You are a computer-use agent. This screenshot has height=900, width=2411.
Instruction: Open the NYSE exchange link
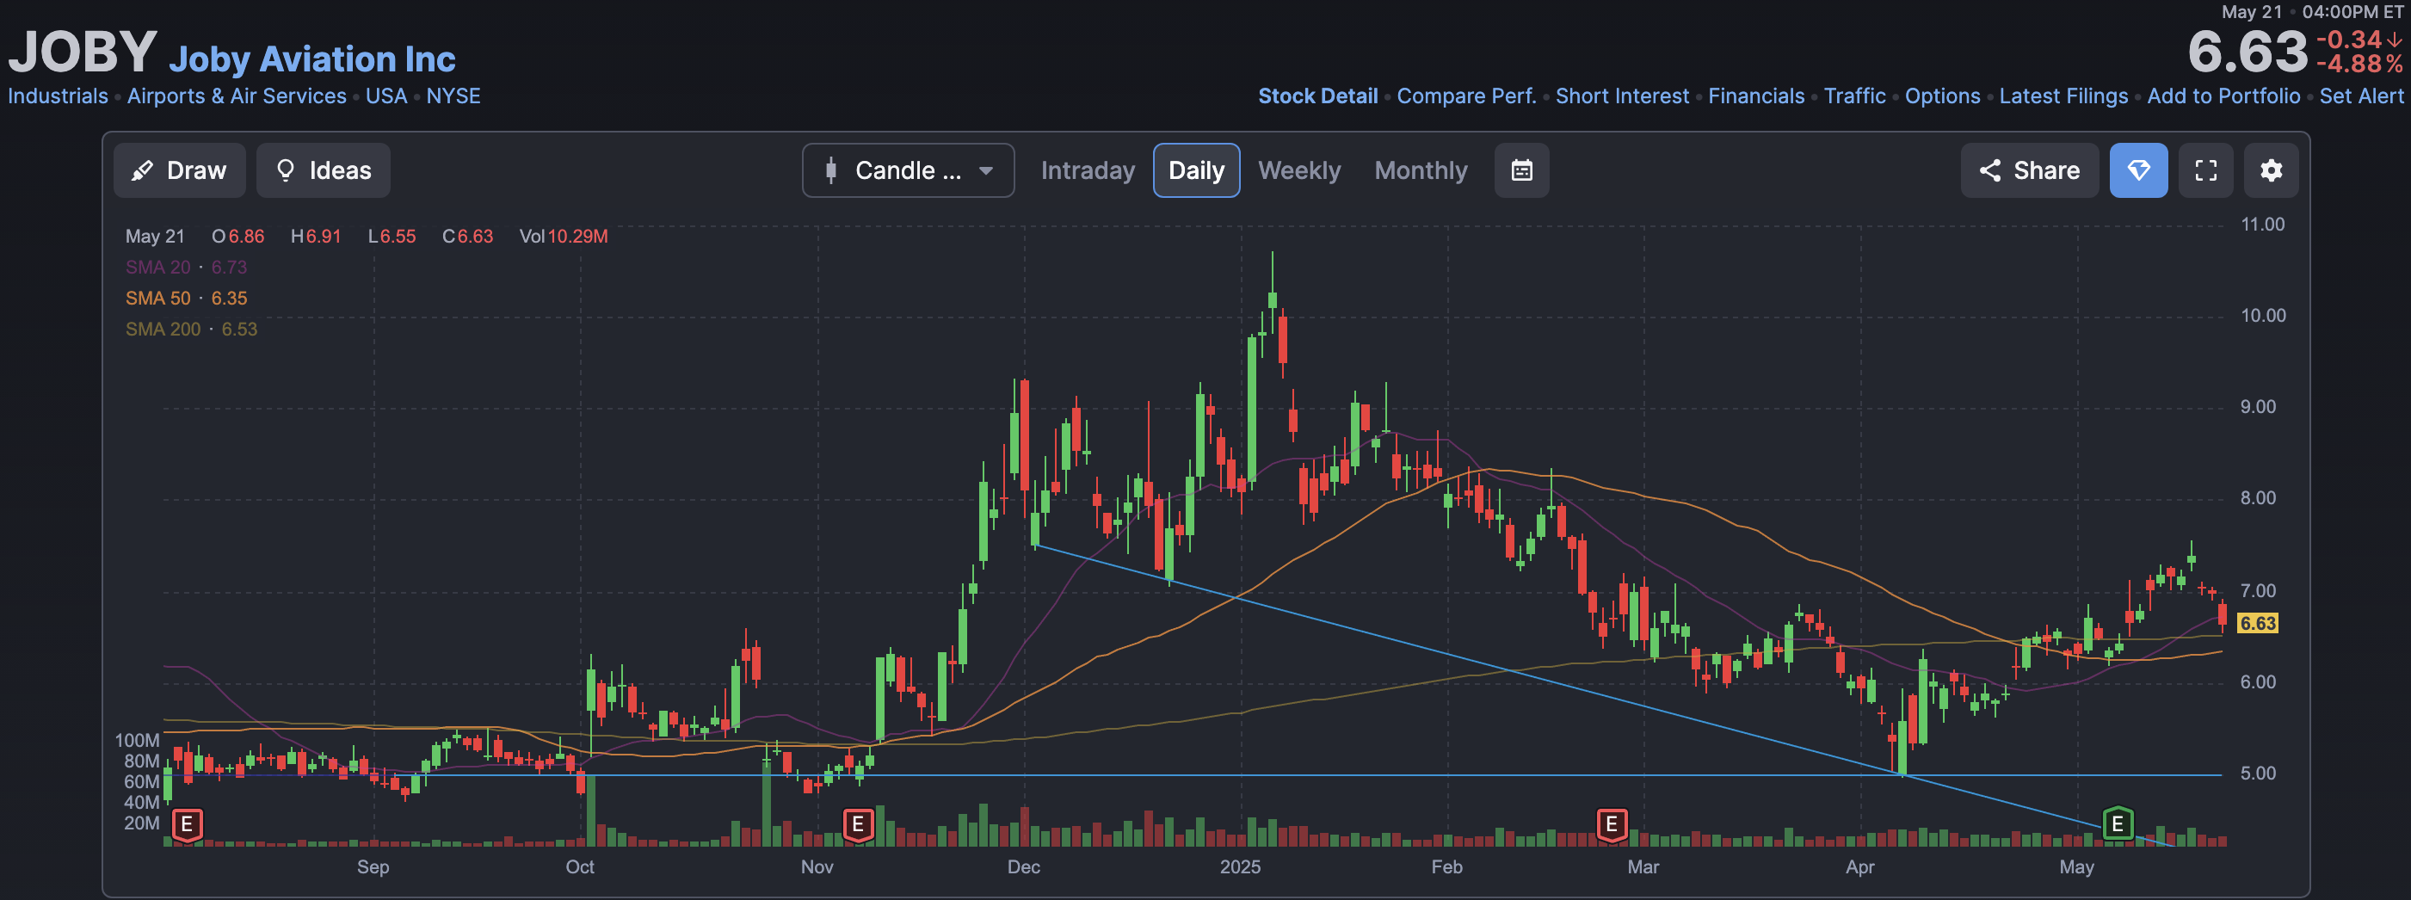tap(453, 96)
